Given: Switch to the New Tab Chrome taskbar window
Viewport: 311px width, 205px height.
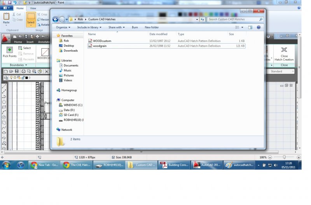Looking at the screenshot, I should (44, 165).
